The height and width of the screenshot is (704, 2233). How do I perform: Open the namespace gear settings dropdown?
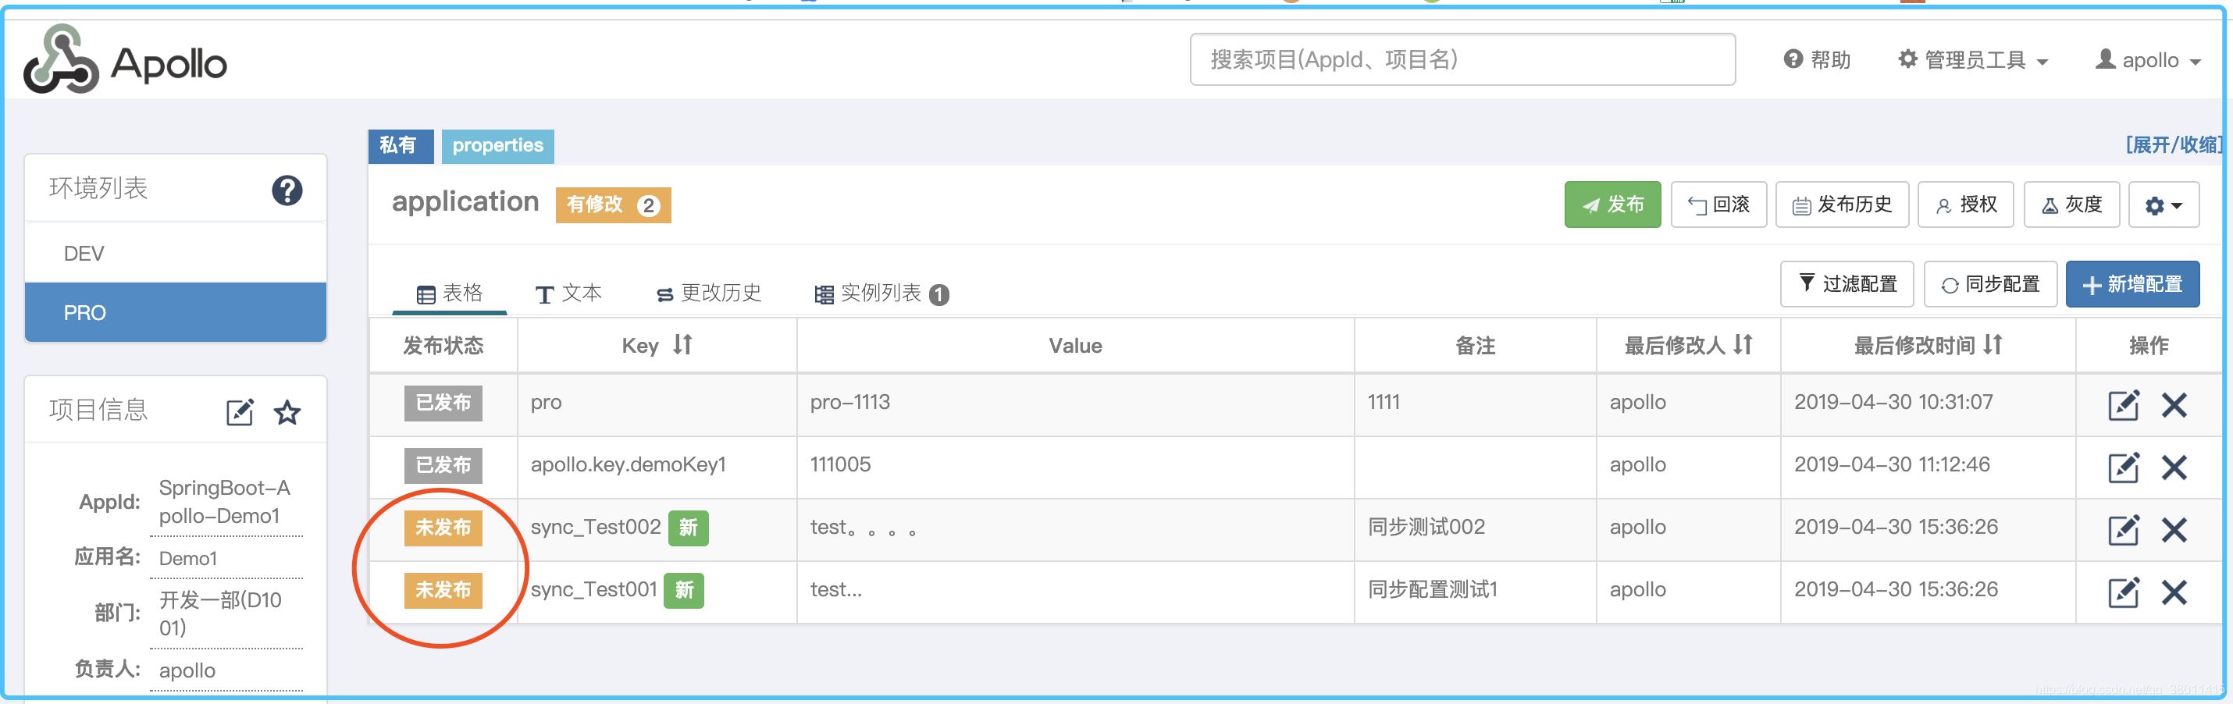click(x=2163, y=204)
